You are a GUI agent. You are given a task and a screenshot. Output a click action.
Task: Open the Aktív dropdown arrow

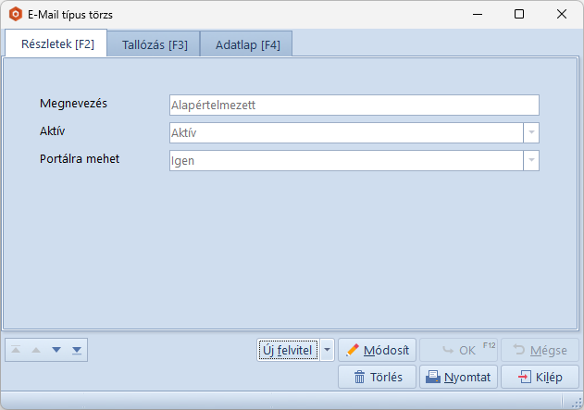point(530,133)
